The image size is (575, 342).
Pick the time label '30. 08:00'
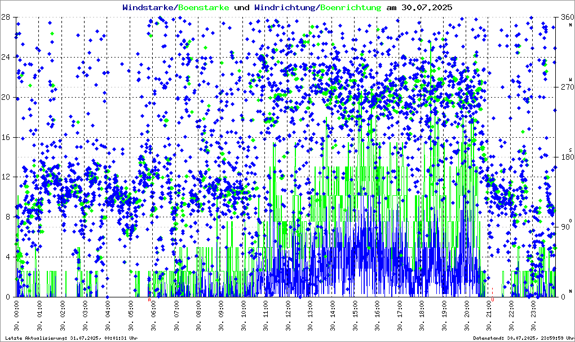point(198,315)
